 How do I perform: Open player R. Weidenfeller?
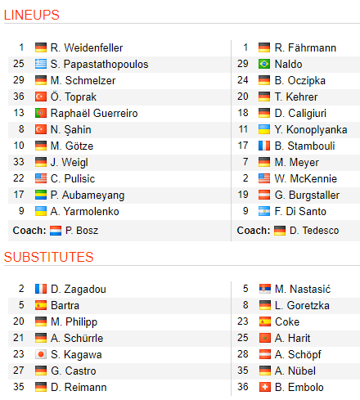click(x=87, y=47)
